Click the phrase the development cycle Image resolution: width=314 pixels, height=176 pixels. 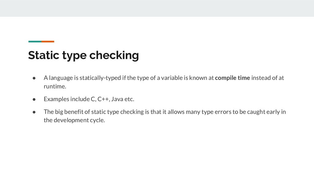pos(74,120)
